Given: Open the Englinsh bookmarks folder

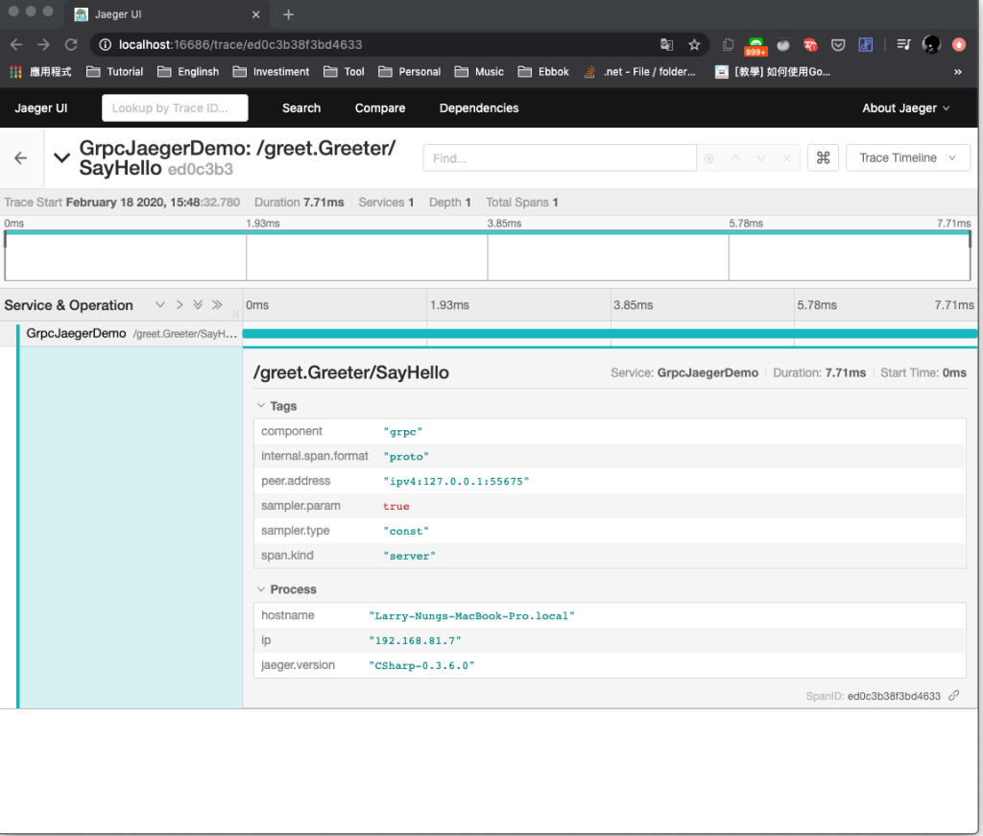Looking at the screenshot, I should click(188, 71).
